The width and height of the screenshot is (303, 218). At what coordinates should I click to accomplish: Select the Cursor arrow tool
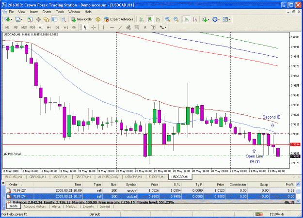pyautogui.click(x=85, y=28)
